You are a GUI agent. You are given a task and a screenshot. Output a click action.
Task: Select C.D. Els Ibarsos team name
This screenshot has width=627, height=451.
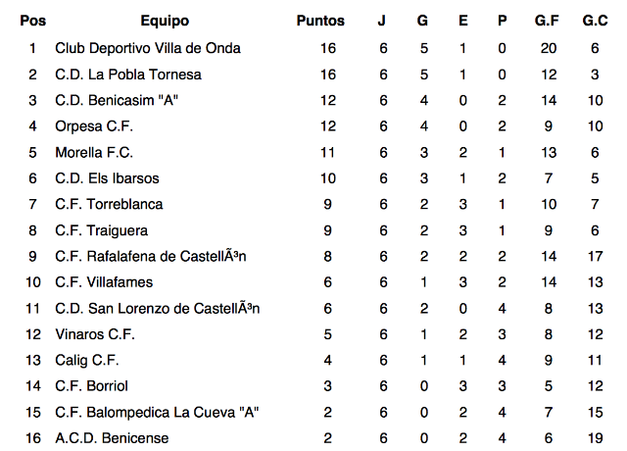coord(107,177)
